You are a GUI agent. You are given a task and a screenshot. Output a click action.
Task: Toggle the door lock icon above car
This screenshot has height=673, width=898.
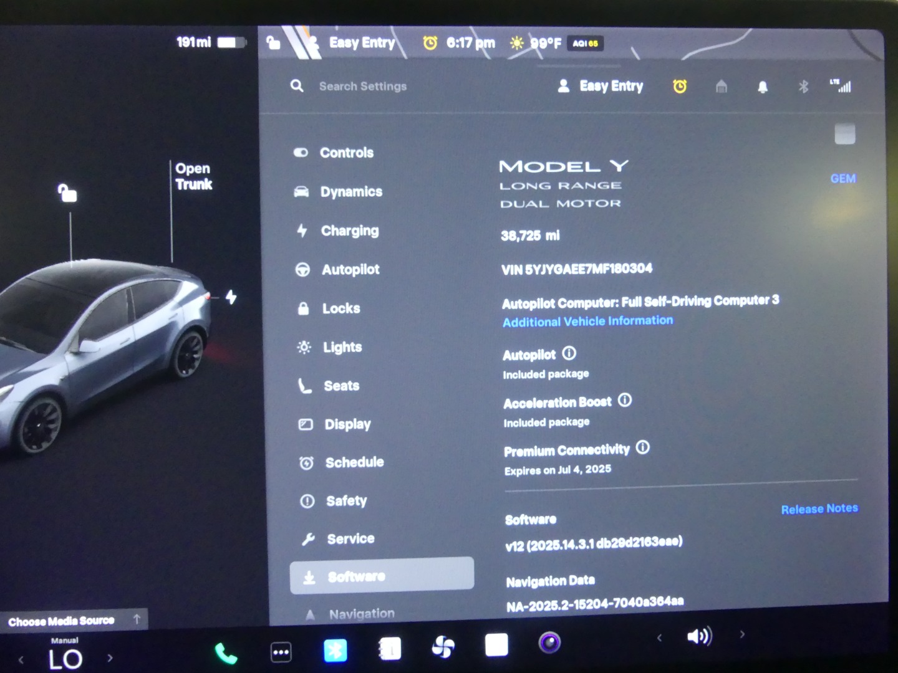(67, 193)
